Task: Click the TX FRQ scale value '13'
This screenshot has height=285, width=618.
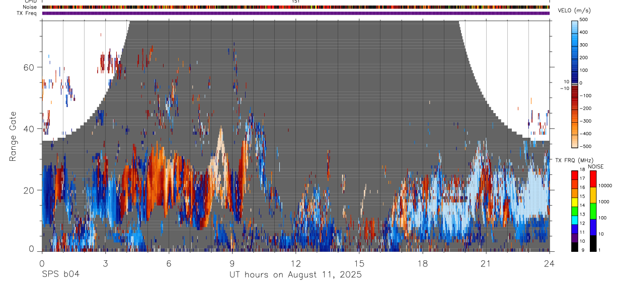Action: 582,214
